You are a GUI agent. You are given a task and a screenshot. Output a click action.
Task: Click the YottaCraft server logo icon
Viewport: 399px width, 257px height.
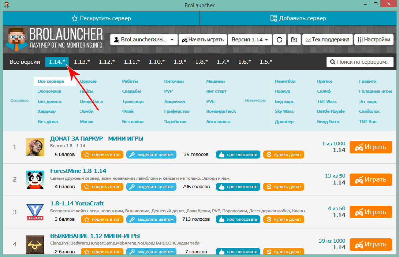point(35,212)
